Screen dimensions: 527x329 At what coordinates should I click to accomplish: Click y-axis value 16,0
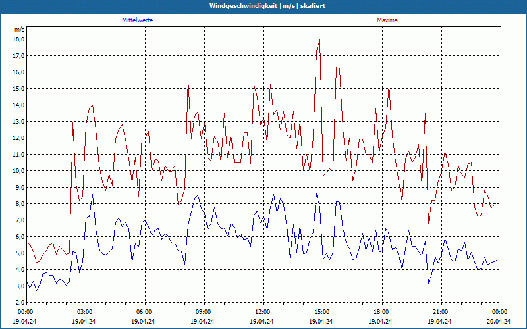(20, 72)
